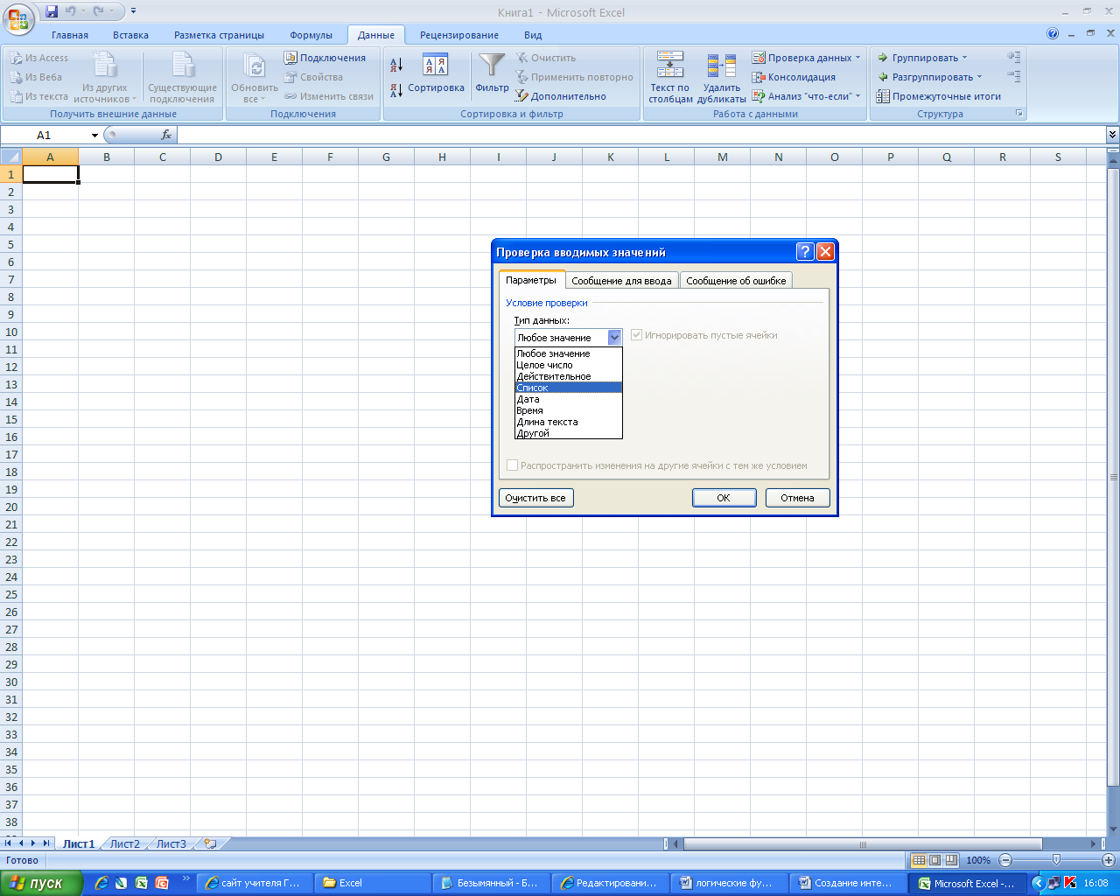Select Длина текста from the list

[x=569, y=422]
